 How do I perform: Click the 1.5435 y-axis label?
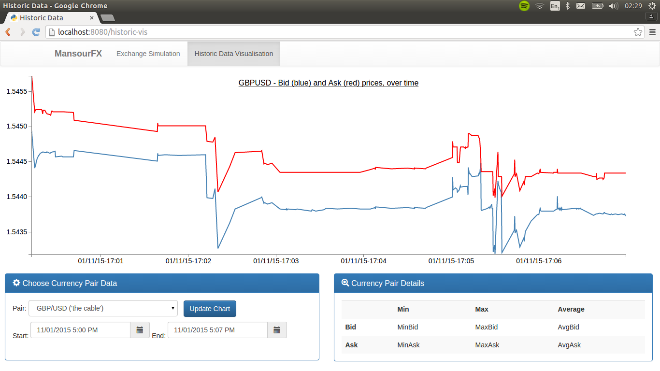(16, 232)
